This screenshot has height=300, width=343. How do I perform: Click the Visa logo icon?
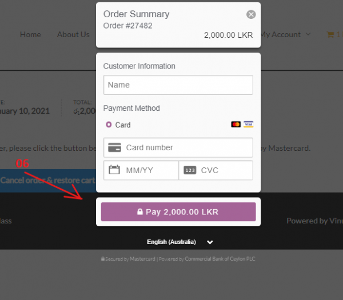pyautogui.click(x=248, y=124)
